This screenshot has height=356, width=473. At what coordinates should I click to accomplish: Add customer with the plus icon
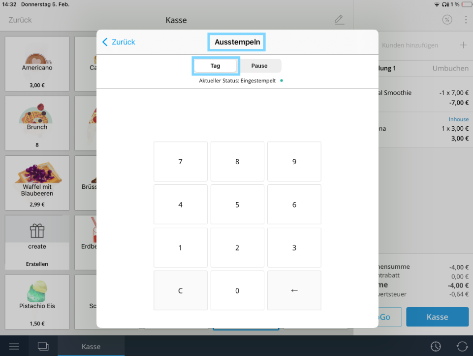pos(463,45)
